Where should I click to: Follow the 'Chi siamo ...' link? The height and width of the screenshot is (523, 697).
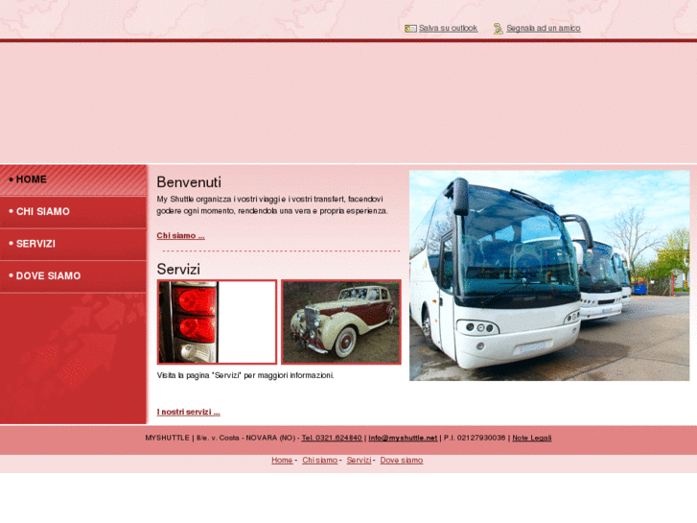click(180, 235)
